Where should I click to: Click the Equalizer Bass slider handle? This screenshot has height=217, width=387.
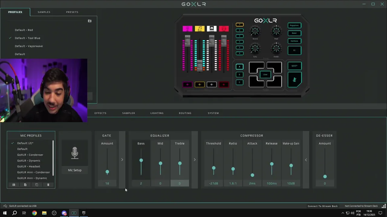point(141,160)
